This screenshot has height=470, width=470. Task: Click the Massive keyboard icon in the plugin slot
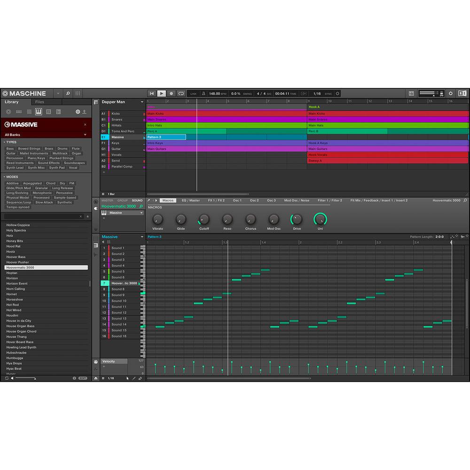click(104, 213)
